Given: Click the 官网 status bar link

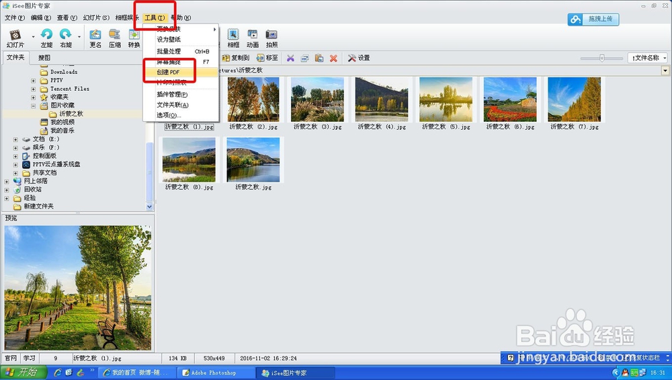Looking at the screenshot, I should click(11, 358).
